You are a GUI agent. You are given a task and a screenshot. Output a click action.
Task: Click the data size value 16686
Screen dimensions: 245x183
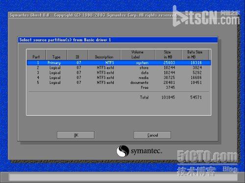pyautogui.click(x=196, y=78)
